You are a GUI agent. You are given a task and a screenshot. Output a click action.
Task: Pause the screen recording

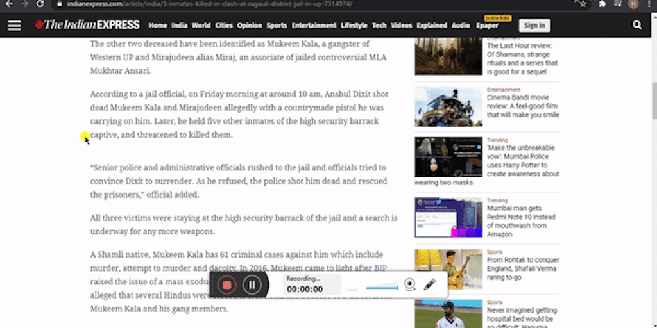tap(252, 285)
